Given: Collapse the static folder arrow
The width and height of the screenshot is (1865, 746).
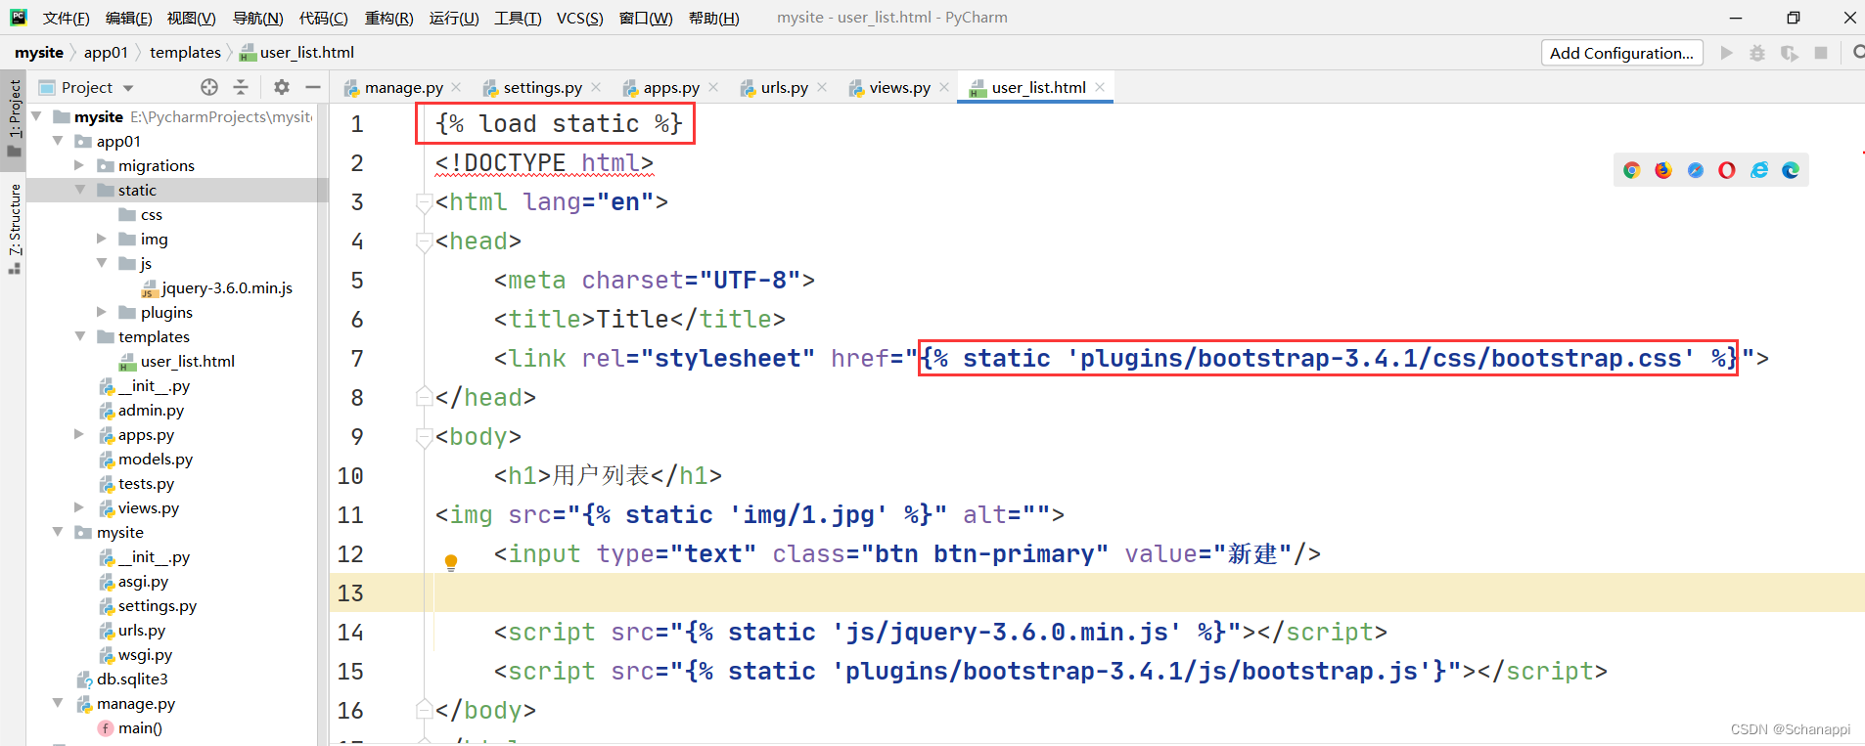Looking at the screenshot, I should click(x=80, y=190).
